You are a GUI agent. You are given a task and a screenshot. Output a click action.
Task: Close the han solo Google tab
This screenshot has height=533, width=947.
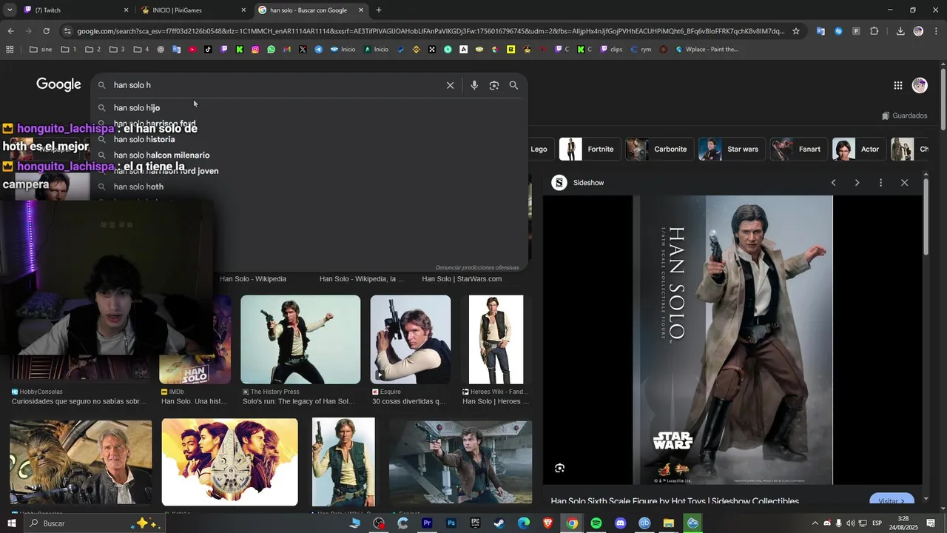coord(361,10)
